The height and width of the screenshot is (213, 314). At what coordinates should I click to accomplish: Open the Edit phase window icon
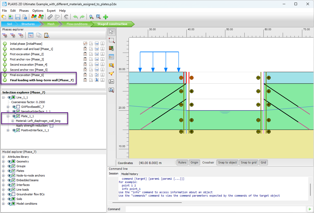[x=31, y=35]
